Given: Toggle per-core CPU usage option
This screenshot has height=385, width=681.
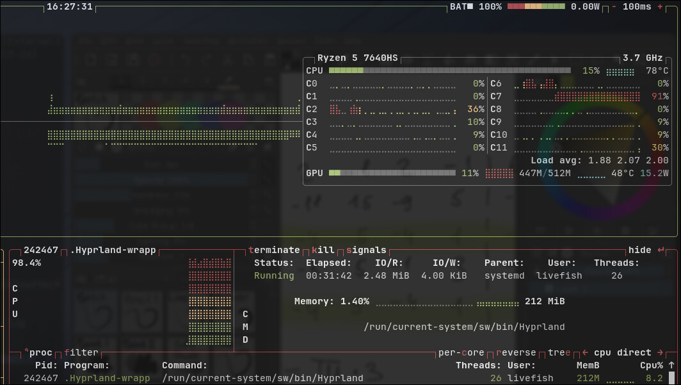Looking at the screenshot, I should point(461,352).
